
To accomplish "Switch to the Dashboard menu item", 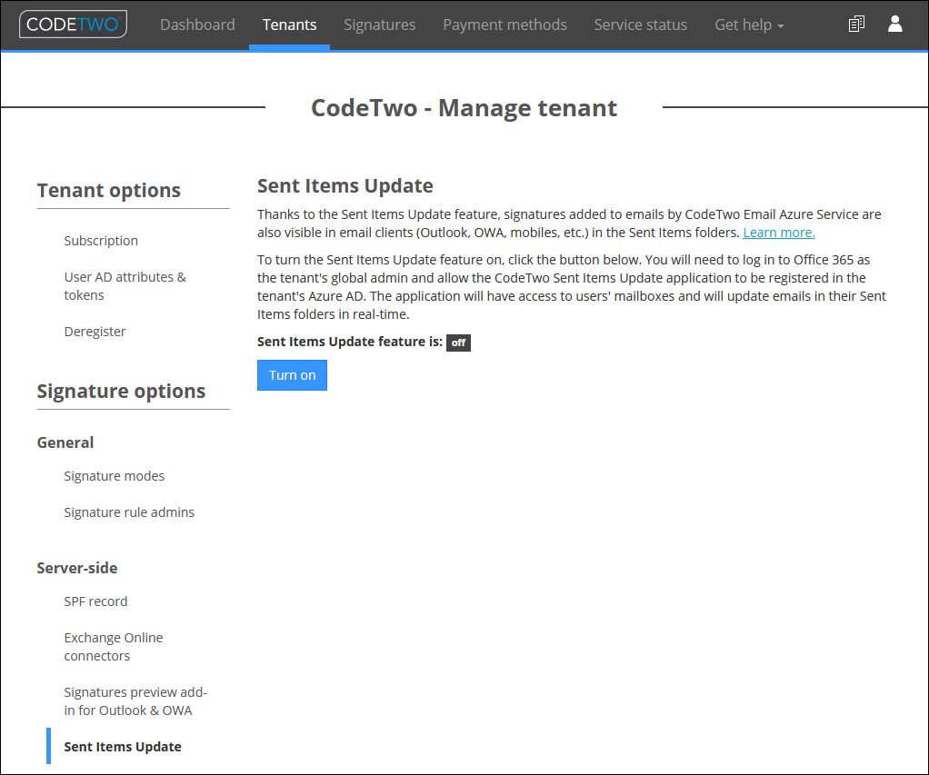I will 197,25.
